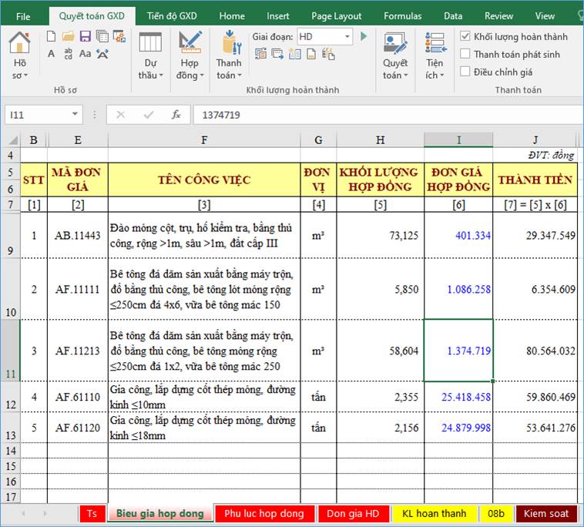Click the formula bar cancel X icon
This screenshot has height=527, width=584.
click(120, 115)
